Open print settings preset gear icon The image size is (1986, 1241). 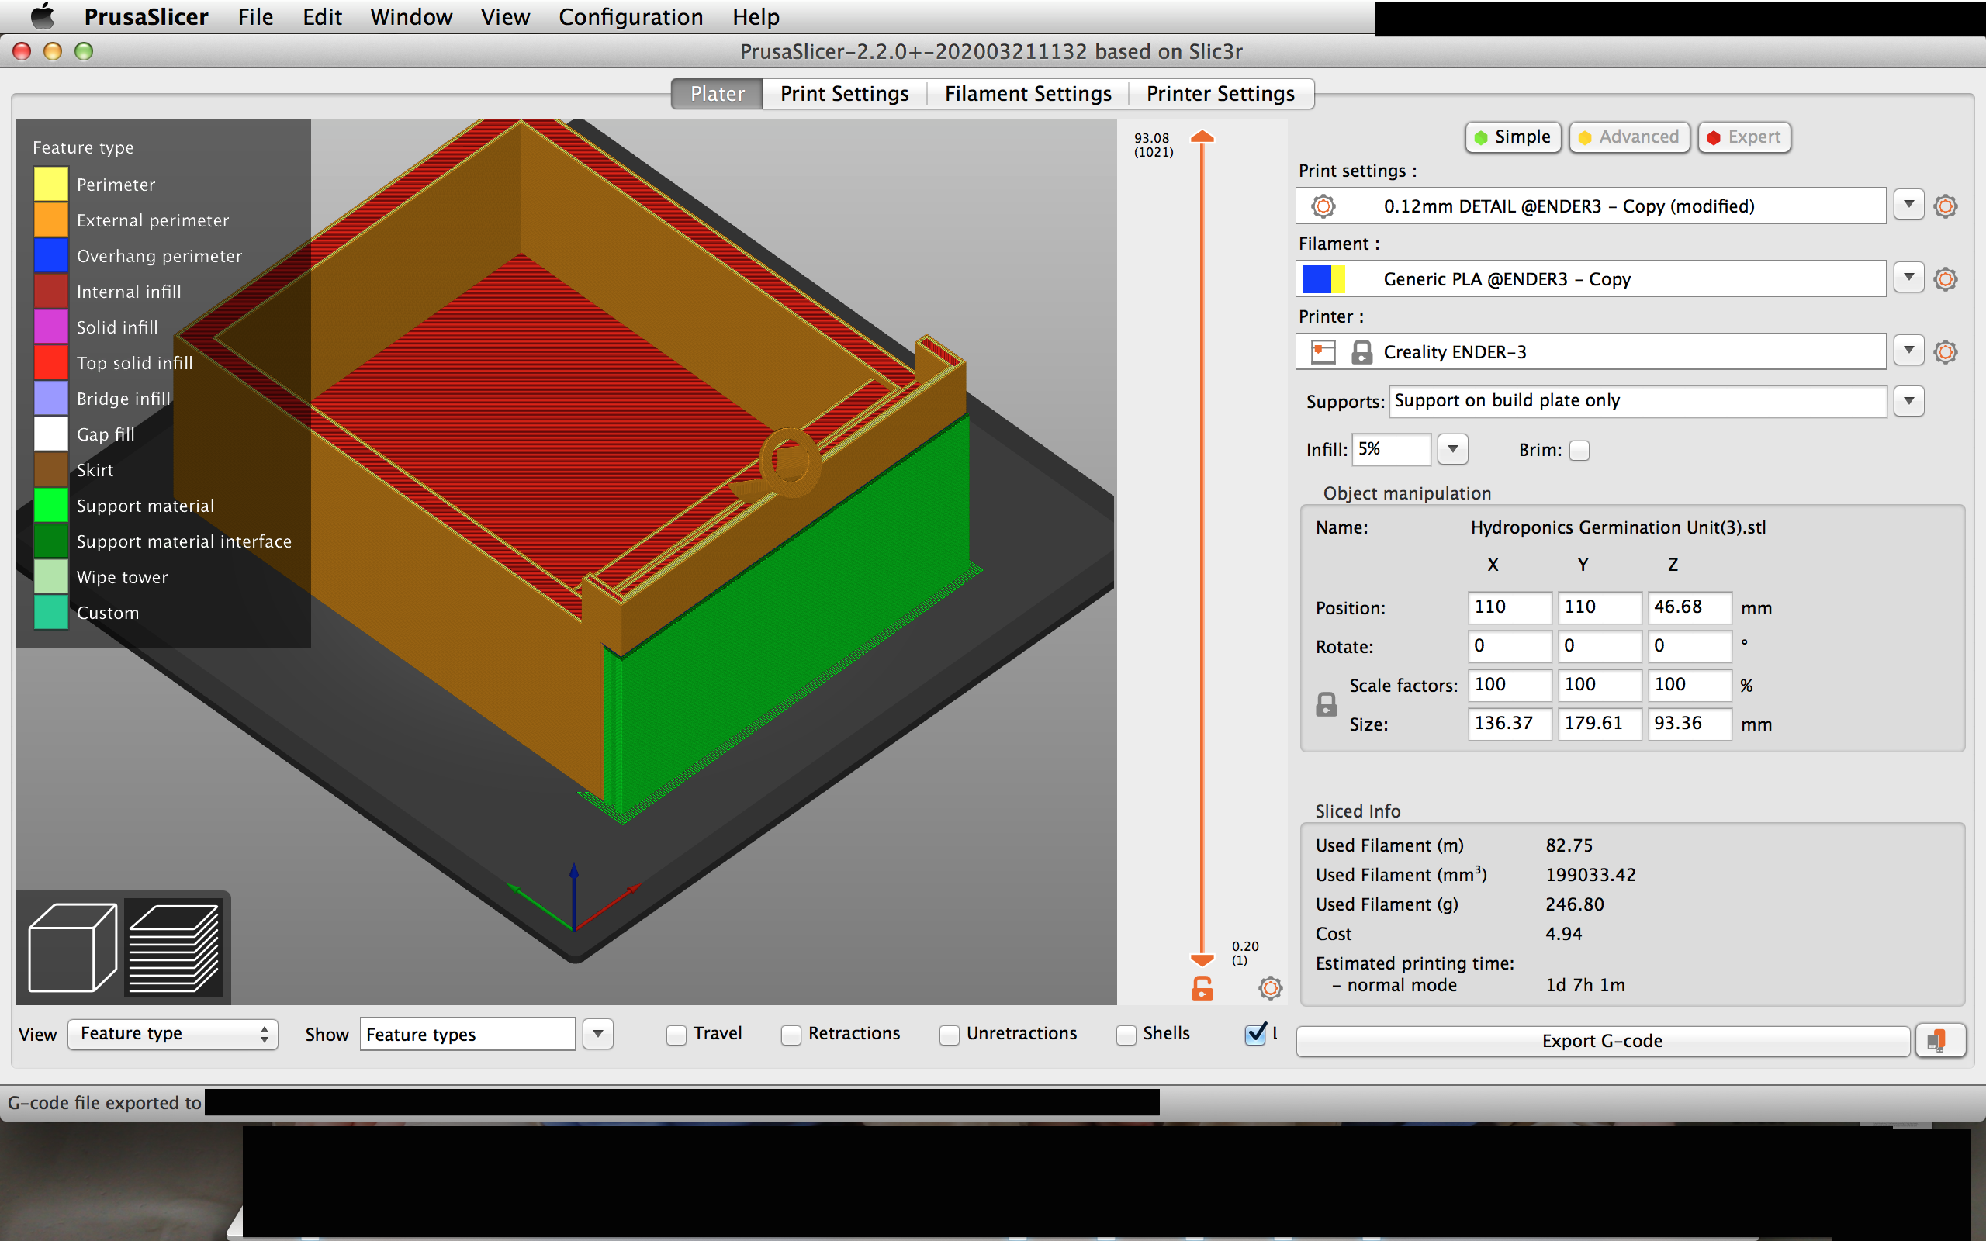(1945, 206)
